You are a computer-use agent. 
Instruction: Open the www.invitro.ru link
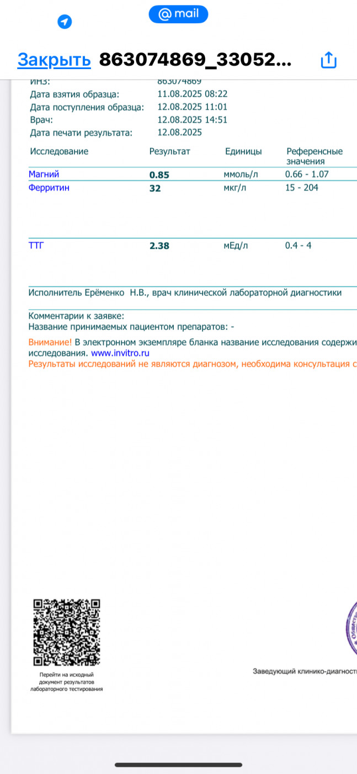pyautogui.click(x=120, y=353)
